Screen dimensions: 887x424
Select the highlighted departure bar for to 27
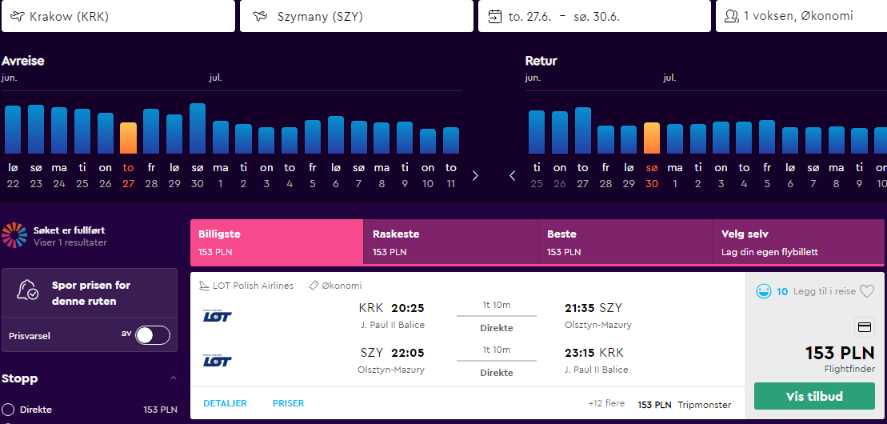coord(129,138)
